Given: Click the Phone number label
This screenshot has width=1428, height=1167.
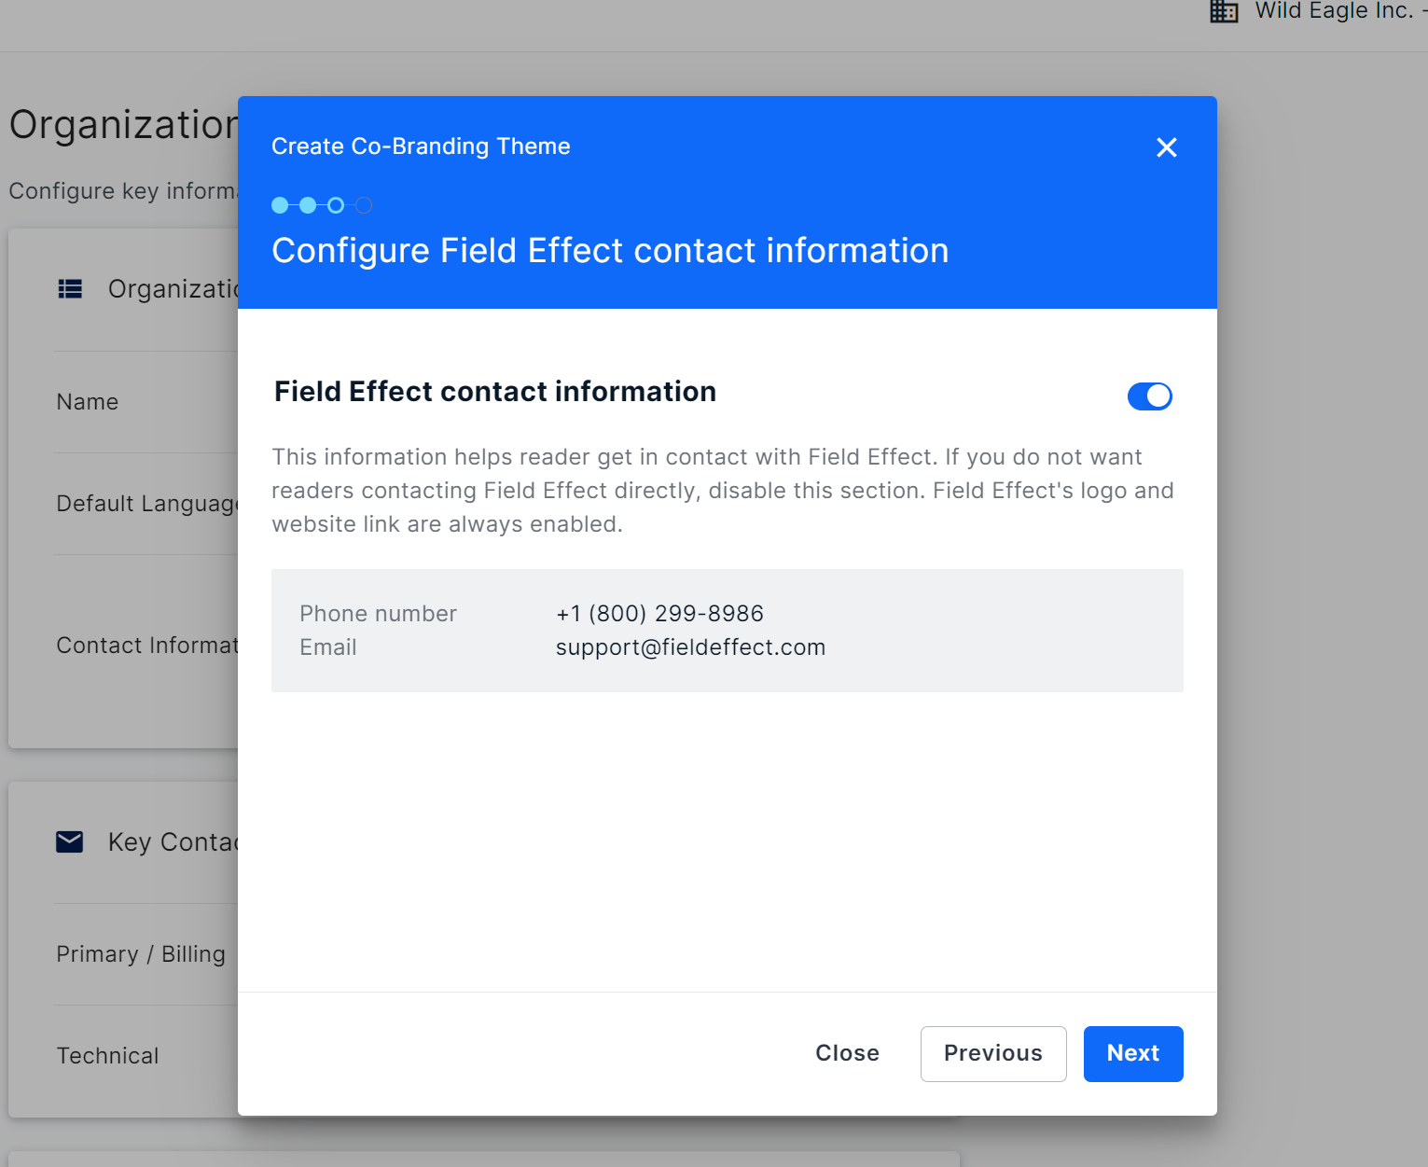Looking at the screenshot, I should point(378,614).
